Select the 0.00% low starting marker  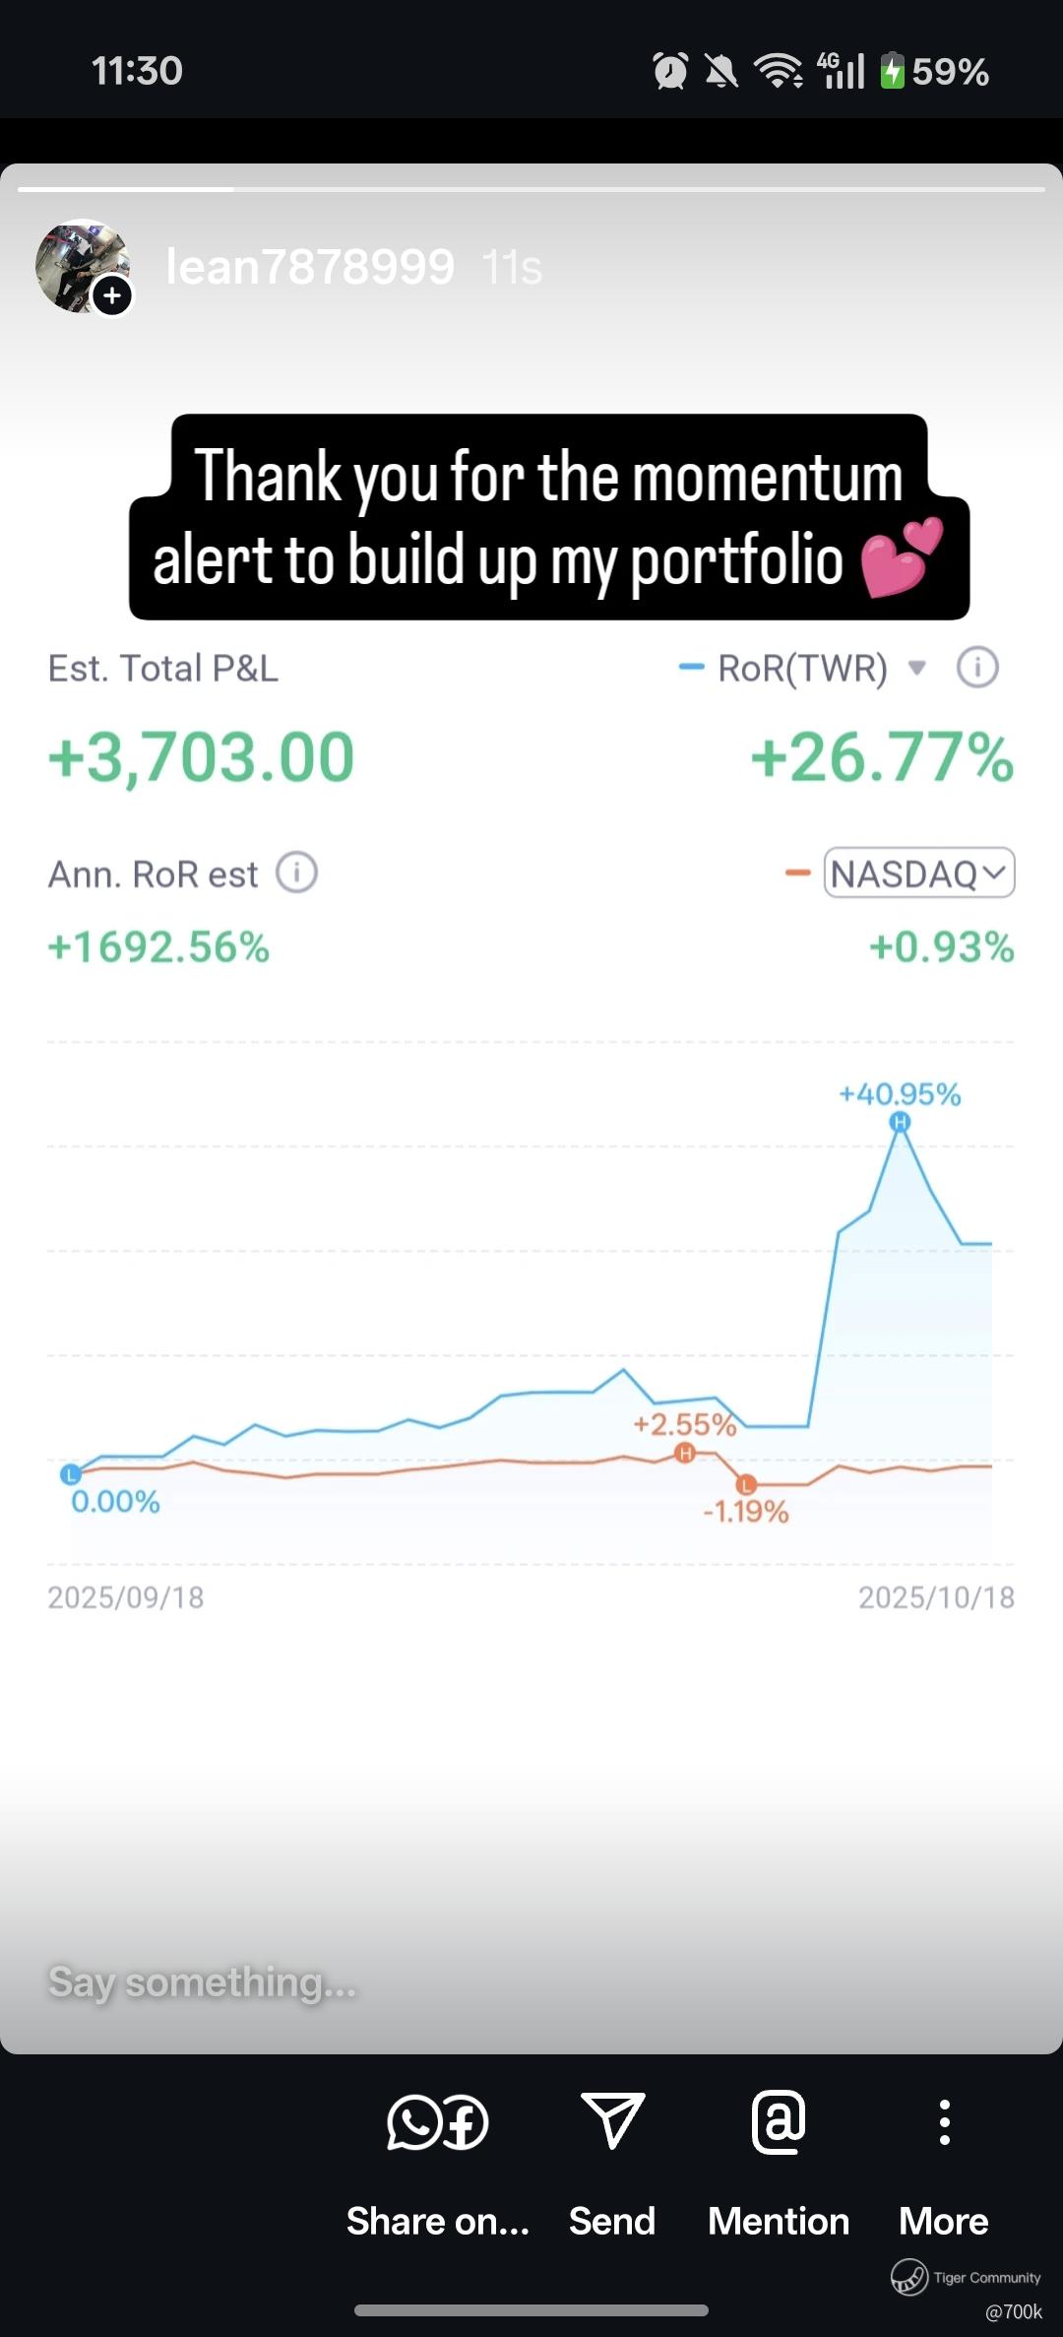pyautogui.click(x=70, y=1474)
